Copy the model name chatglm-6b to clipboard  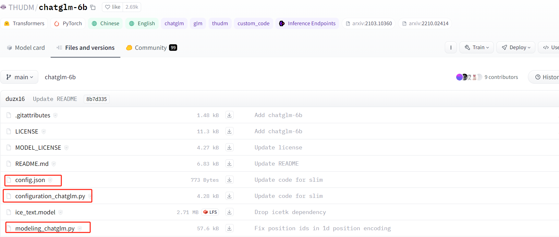(93, 7)
